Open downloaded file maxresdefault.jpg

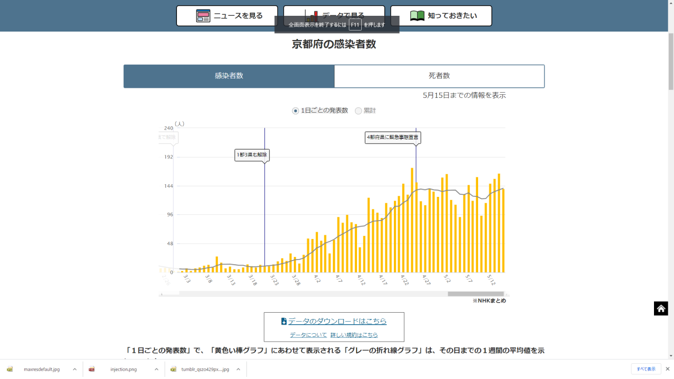(42, 369)
